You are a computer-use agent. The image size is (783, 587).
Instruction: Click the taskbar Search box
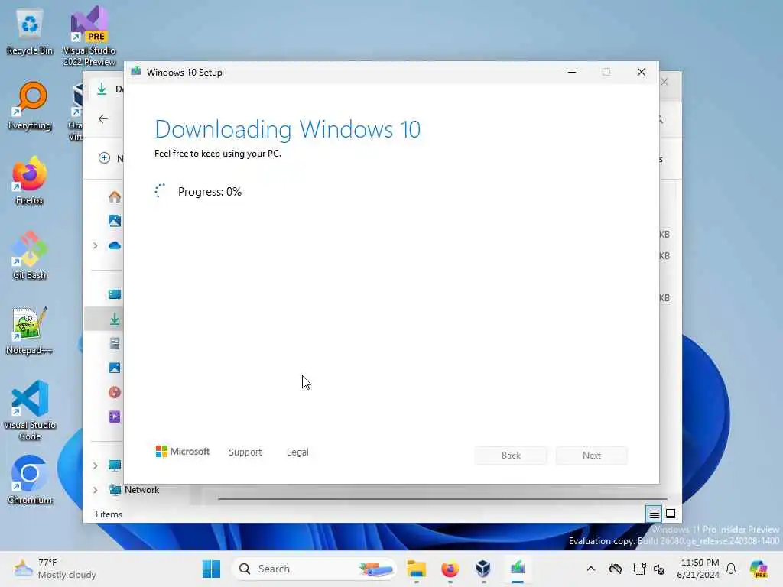[314, 569]
